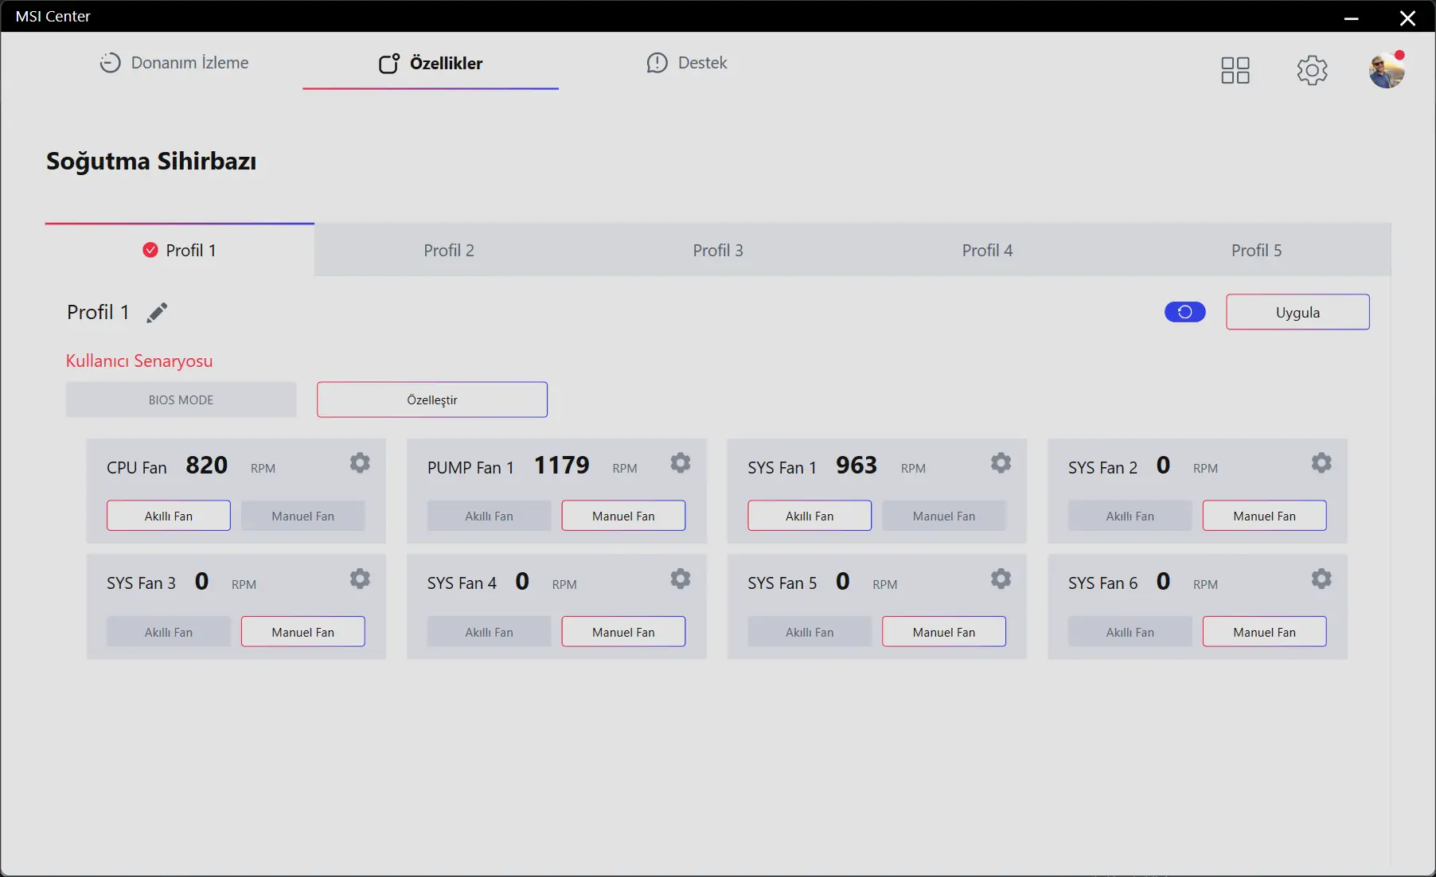Image resolution: width=1436 pixels, height=877 pixels.
Task: Open the Özellikler tab
Action: click(431, 63)
